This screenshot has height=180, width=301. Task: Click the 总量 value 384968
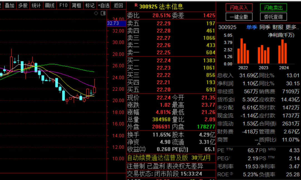coord(161,120)
